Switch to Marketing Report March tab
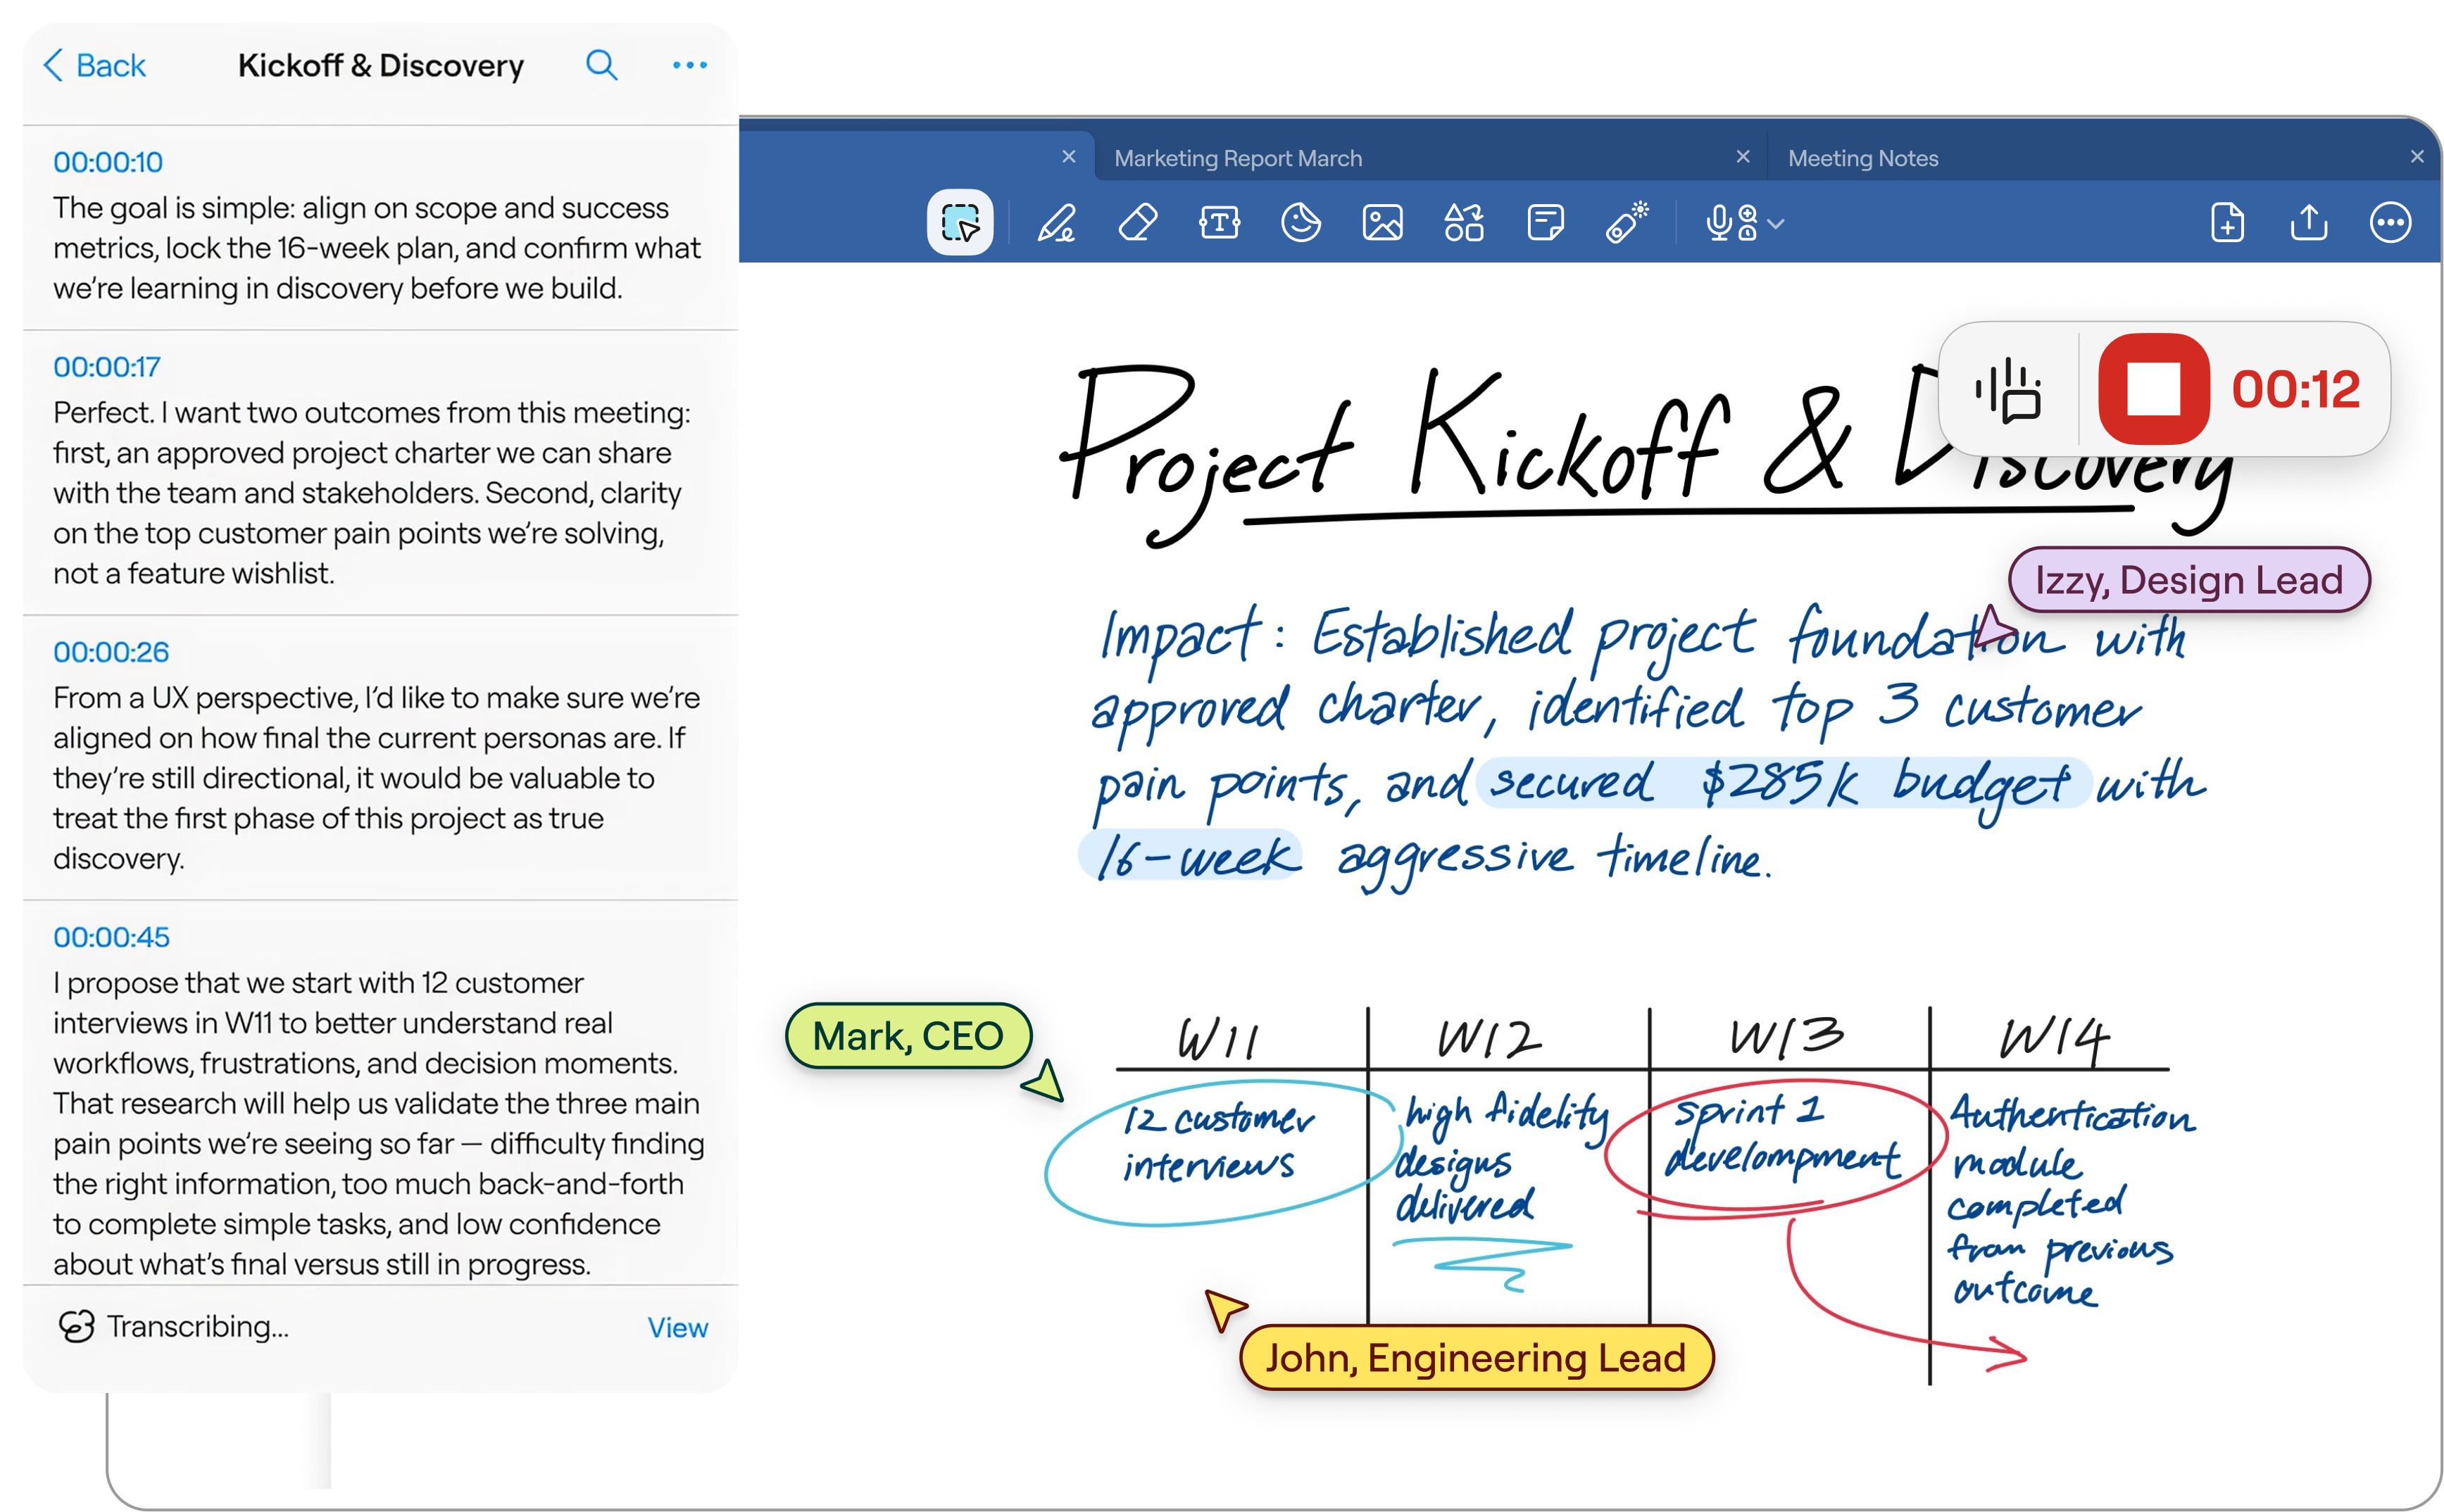The height and width of the screenshot is (1512, 2444). tap(1237, 158)
